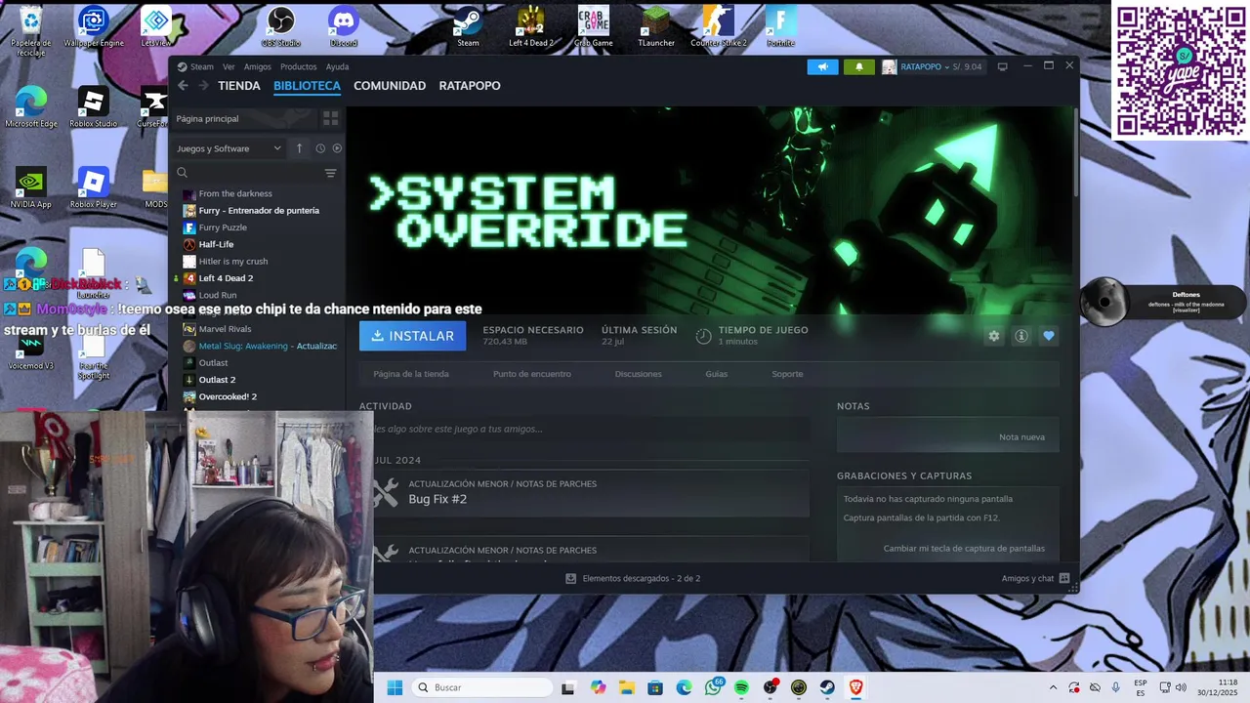The height and width of the screenshot is (703, 1250).
Task: Go forward with the Steam forward arrow
Action: (203, 86)
